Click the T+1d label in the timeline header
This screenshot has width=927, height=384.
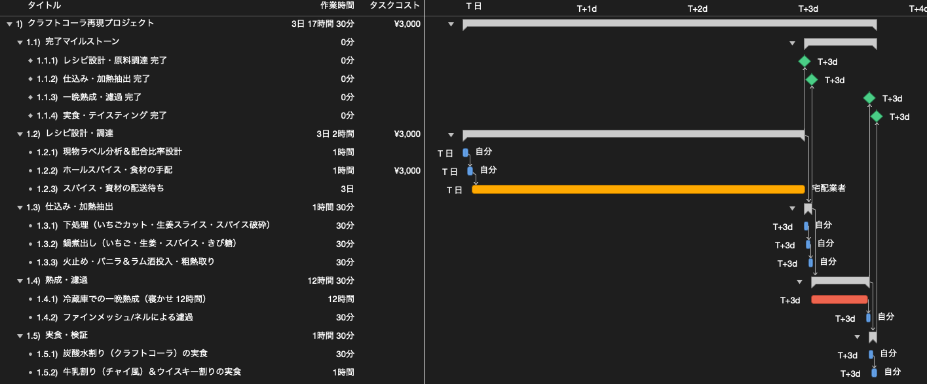587,9
